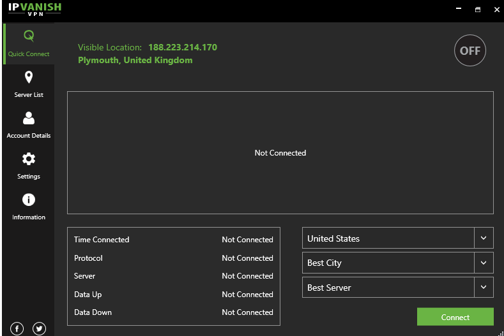Click the window resize grip corner
The height and width of the screenshot is (336, 504).
[x=501, y=333]
